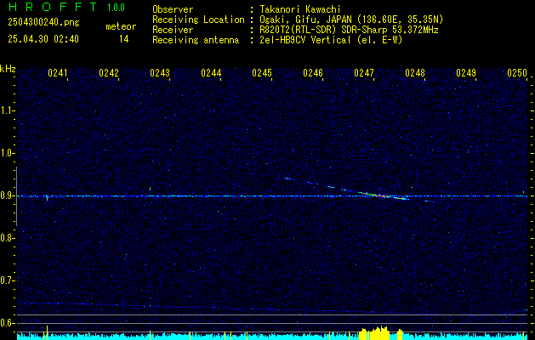Click the 0250 time marker
This screenshot has width=535, height=340.
(x=517, y=73)
